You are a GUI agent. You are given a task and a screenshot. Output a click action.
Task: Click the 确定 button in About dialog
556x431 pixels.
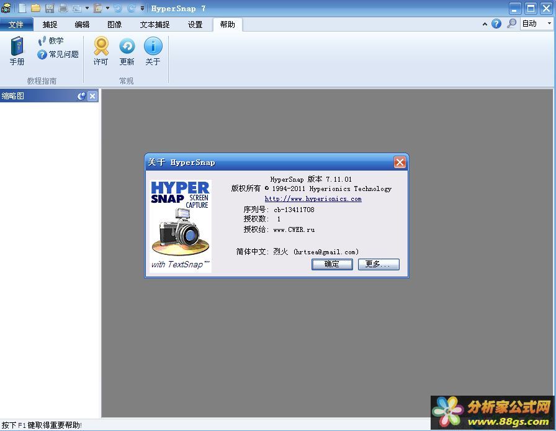click(332, 264)
